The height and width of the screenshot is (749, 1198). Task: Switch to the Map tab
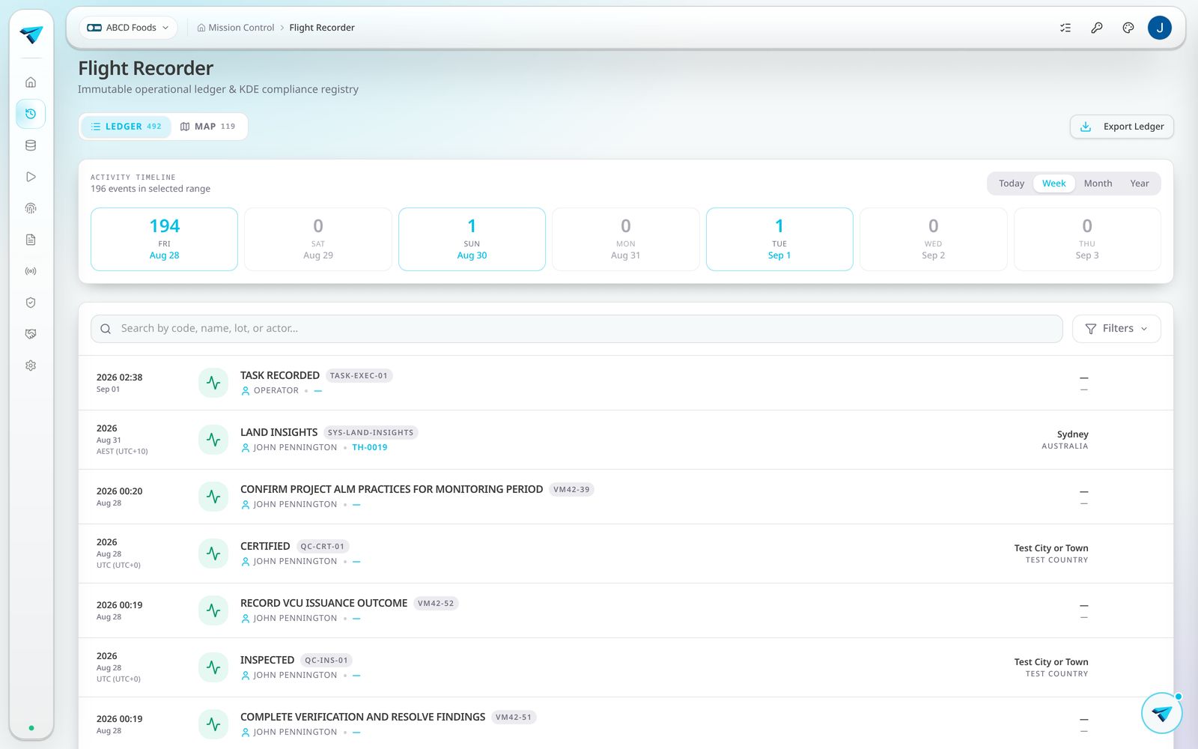coord(208,127)
